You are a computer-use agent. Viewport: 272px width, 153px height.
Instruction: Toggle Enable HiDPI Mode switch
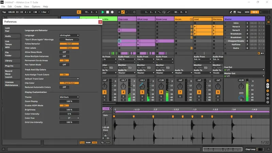pos(64,105)
